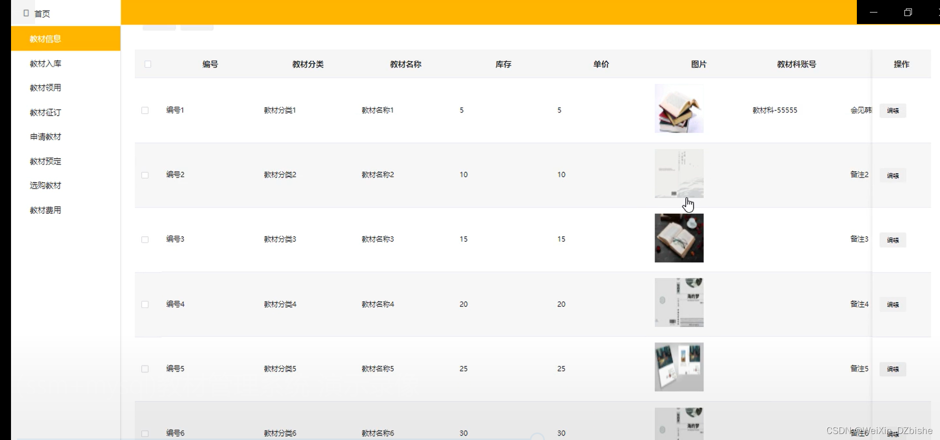Select the 教材分类2 cell
The width and height of the screenshot is (940, 440).
pos(280,175)
